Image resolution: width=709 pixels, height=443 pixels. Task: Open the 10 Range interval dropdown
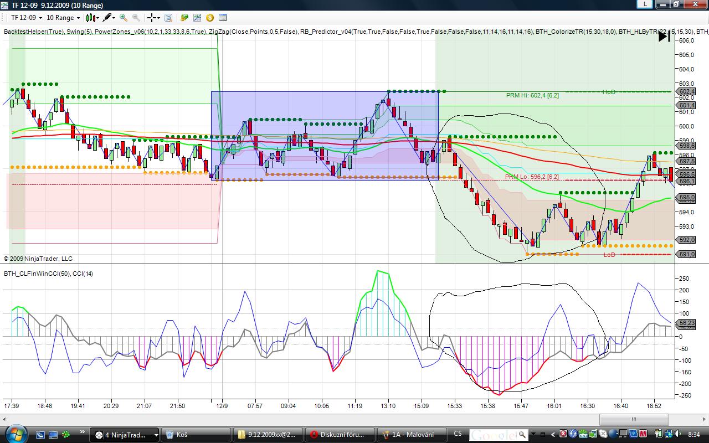[64, 18]
